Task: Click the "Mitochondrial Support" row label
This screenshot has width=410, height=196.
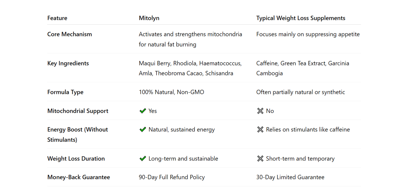Action: point(78,111)
